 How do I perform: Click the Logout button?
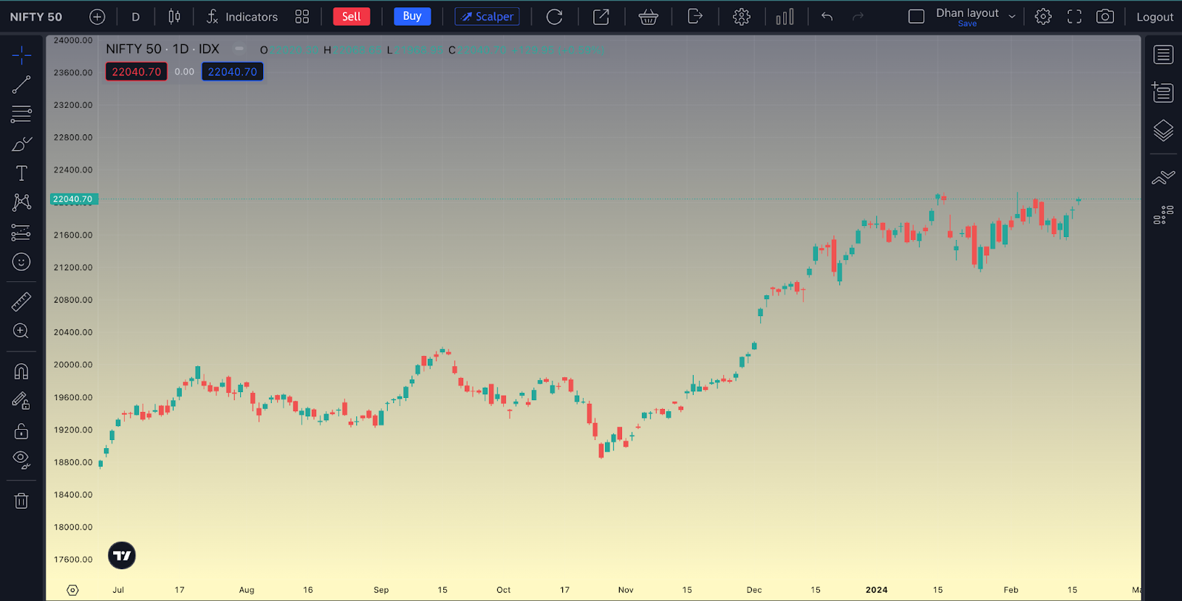click(x=1155, y=17)
